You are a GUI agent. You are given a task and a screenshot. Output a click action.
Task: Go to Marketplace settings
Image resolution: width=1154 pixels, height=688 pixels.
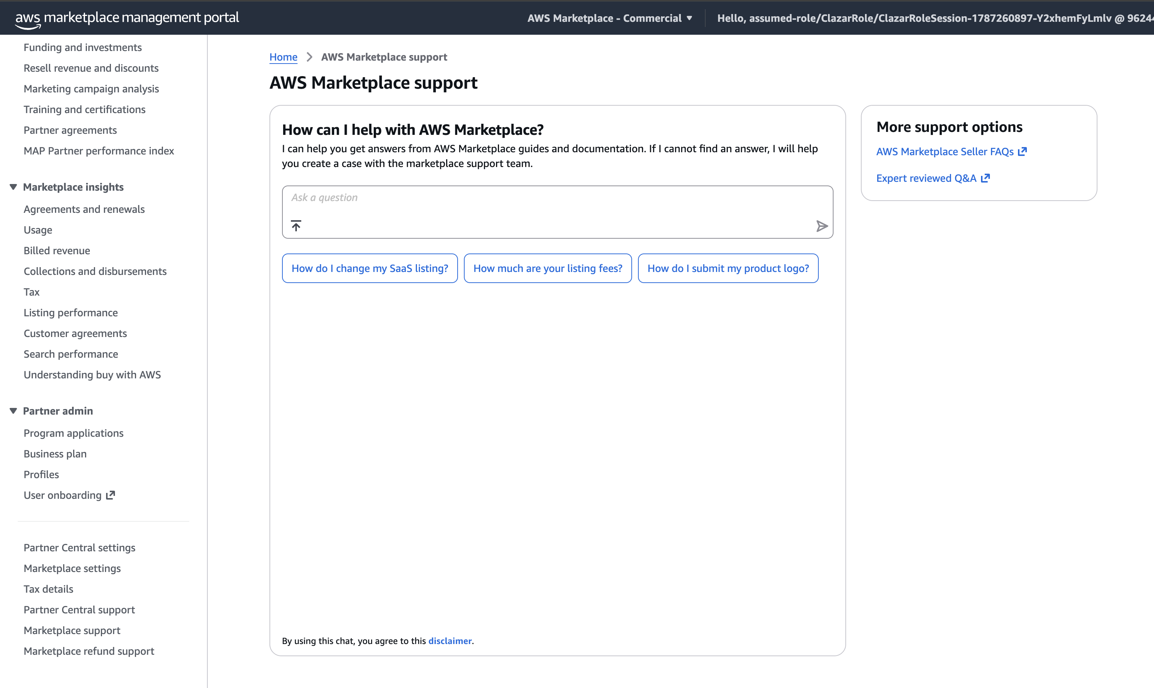[x=72, y=568]
